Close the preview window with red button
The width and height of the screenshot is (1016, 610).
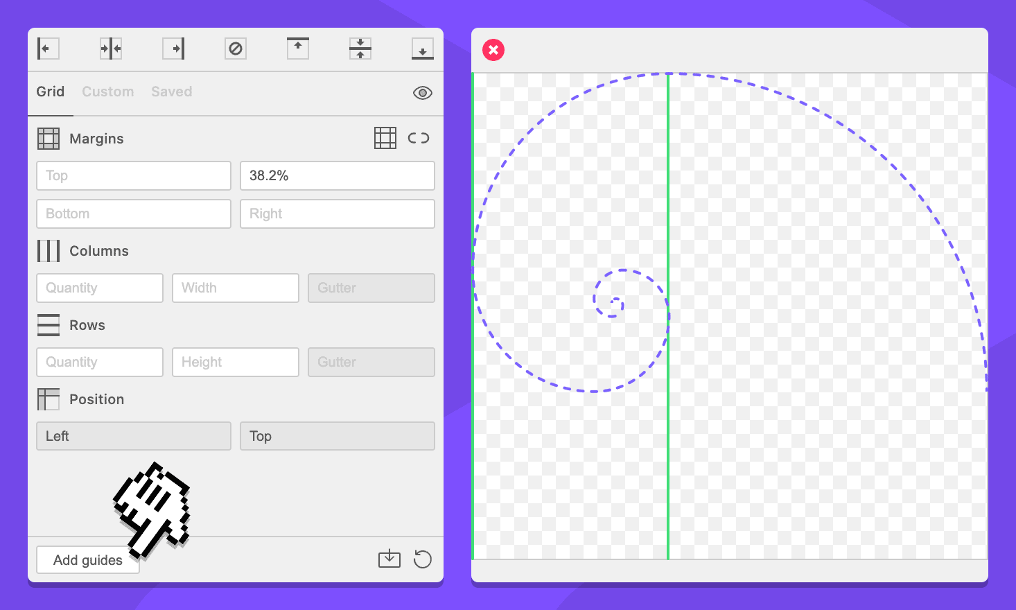[493, 50]
